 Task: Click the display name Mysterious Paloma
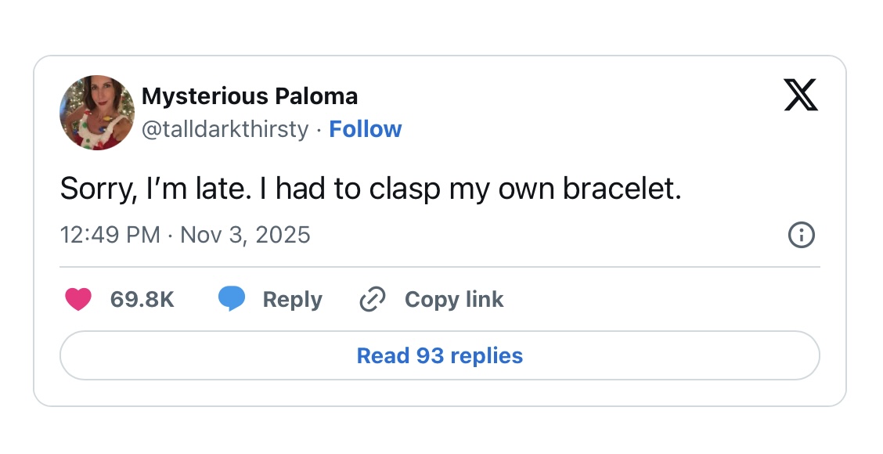point(250,96)
